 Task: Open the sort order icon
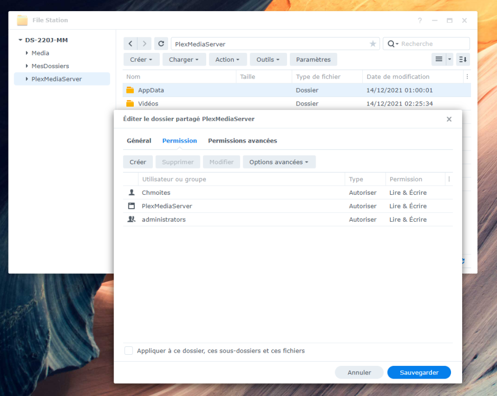463,59
